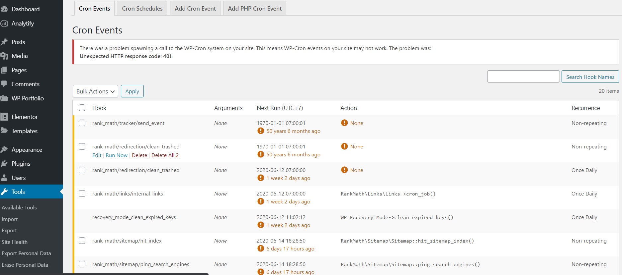The width and height of the screenshot is (622, 275).
Task: Click warning icon next to '1 week 2 days ago' for internal_links
Action: (x=261, y=201)
